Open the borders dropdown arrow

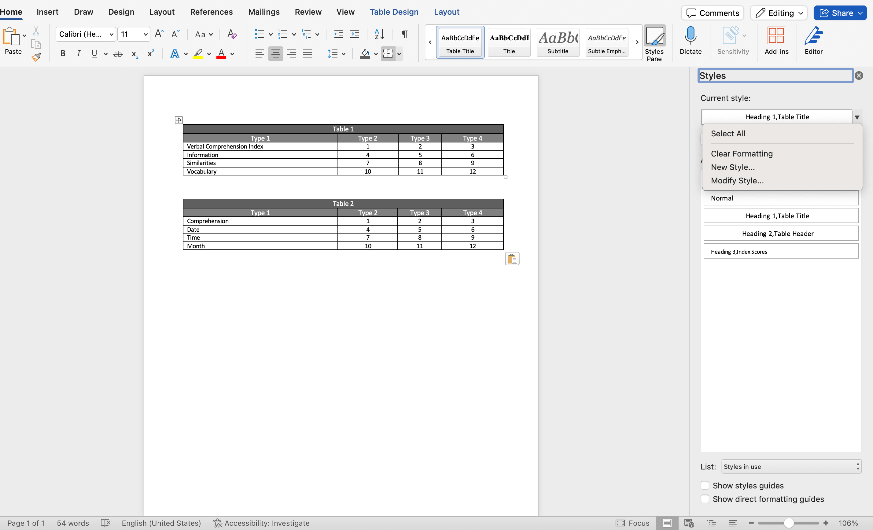(399, 54)
